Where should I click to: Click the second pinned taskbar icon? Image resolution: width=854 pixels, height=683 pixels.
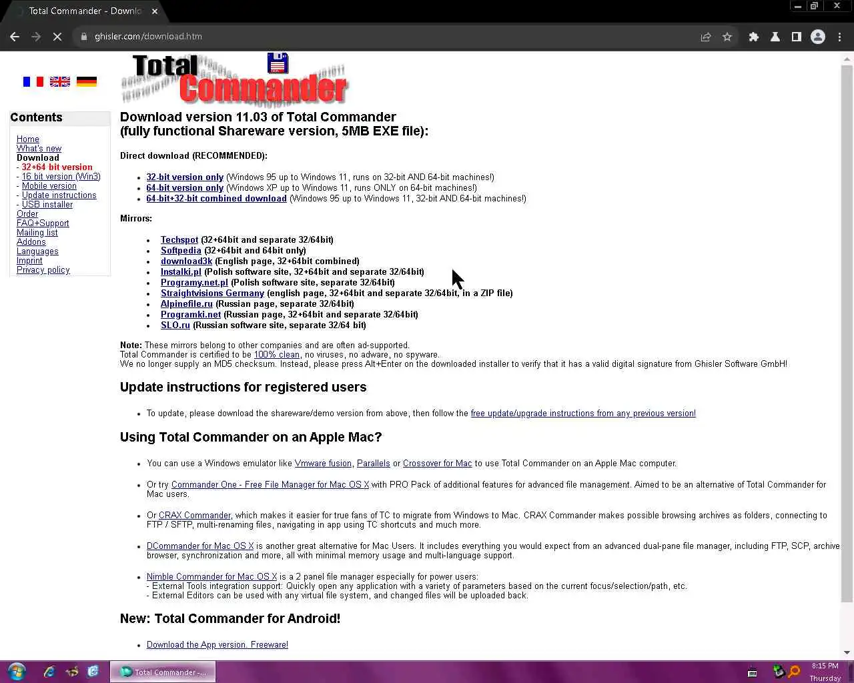pos(71,672)
